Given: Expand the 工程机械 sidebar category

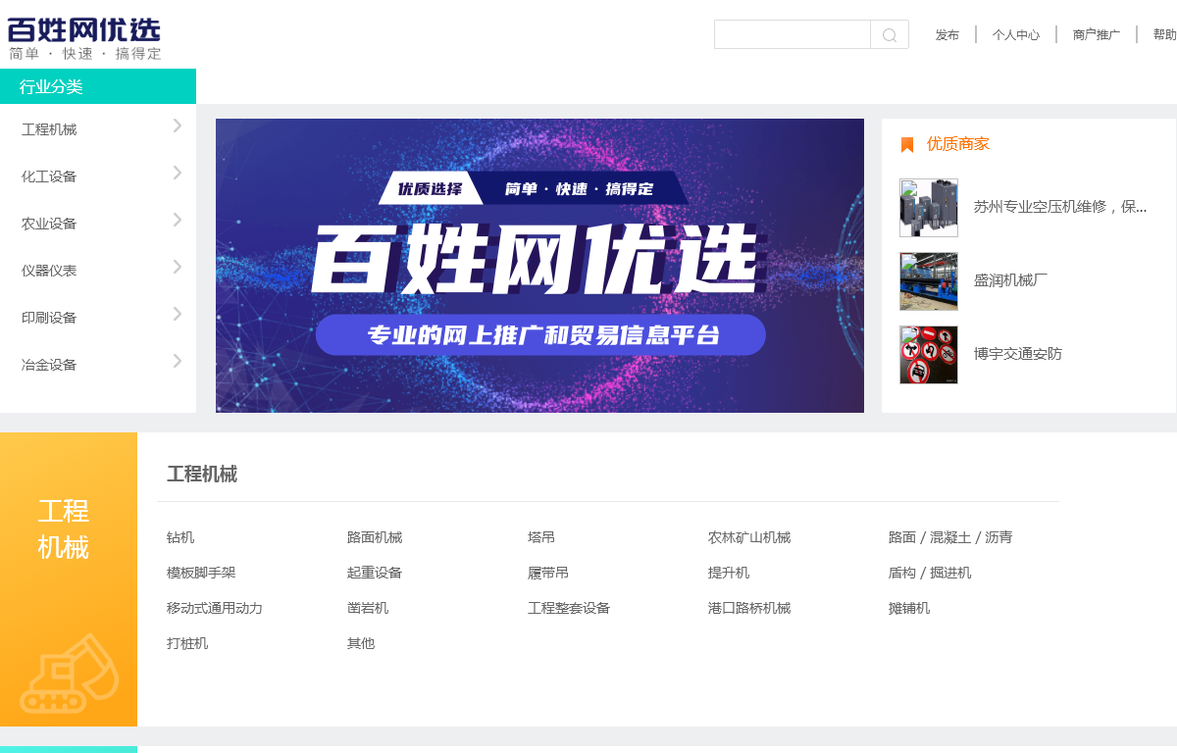Looking at the screenshot, I should tap(98, 128).
